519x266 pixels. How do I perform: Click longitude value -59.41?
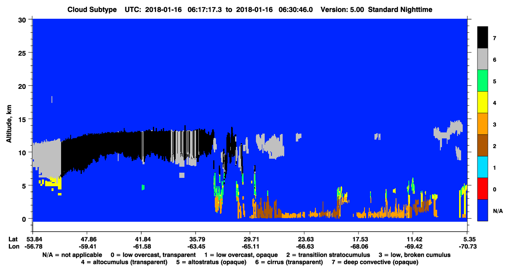(87, 246)
